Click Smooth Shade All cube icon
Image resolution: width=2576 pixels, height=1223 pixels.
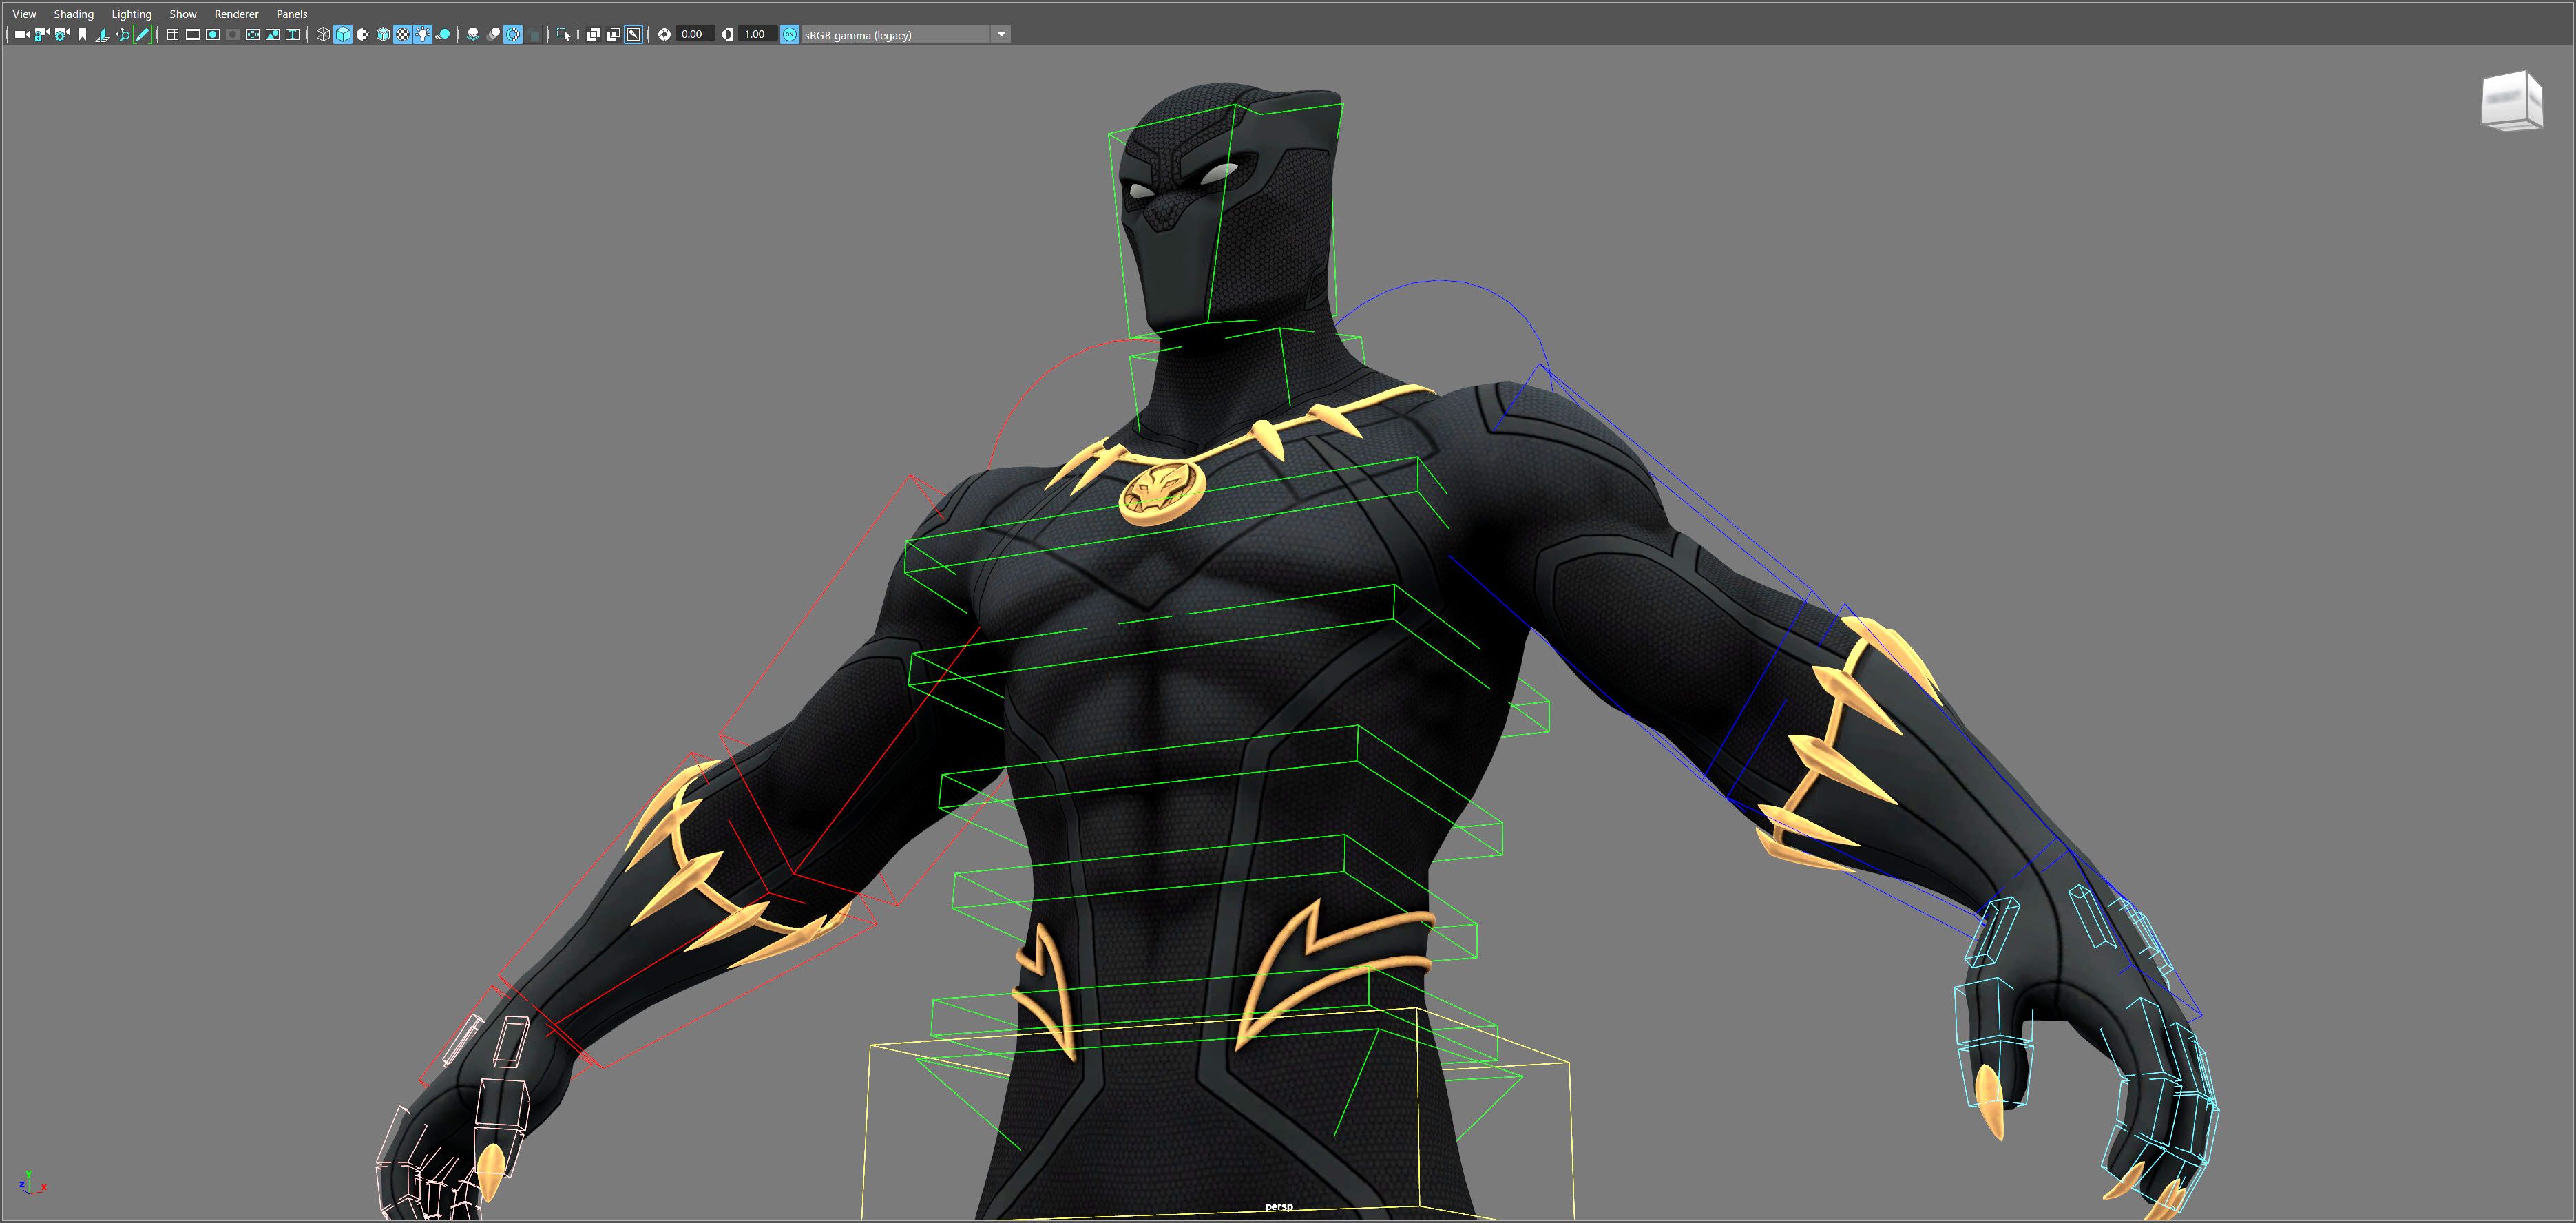click(x=343, y=34)
